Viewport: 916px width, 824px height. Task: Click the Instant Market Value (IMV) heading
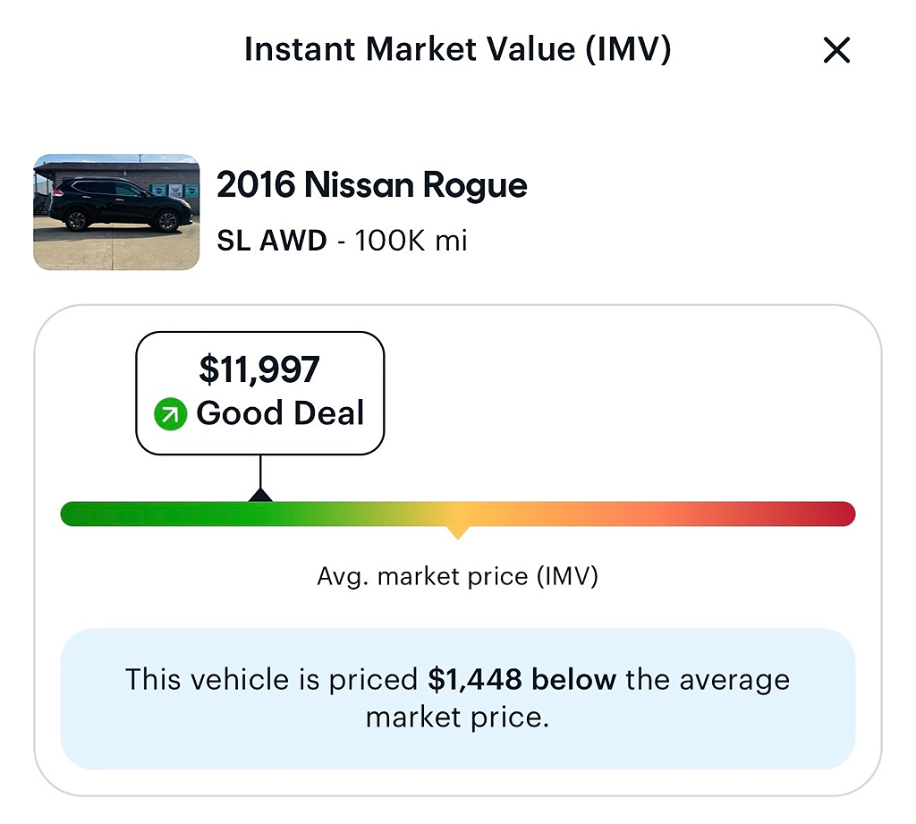click(x=458, y=49)
